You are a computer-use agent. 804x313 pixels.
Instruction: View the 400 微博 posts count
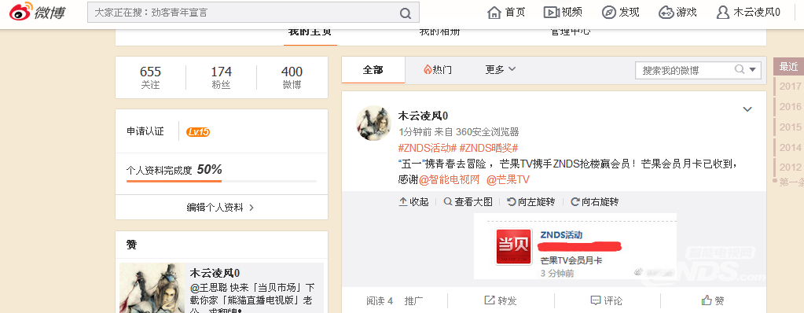click(x=292, y=78)
